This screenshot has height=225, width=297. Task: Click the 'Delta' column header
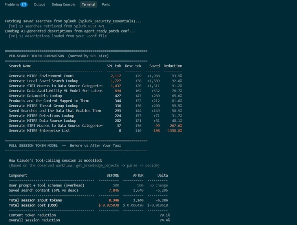163,176
